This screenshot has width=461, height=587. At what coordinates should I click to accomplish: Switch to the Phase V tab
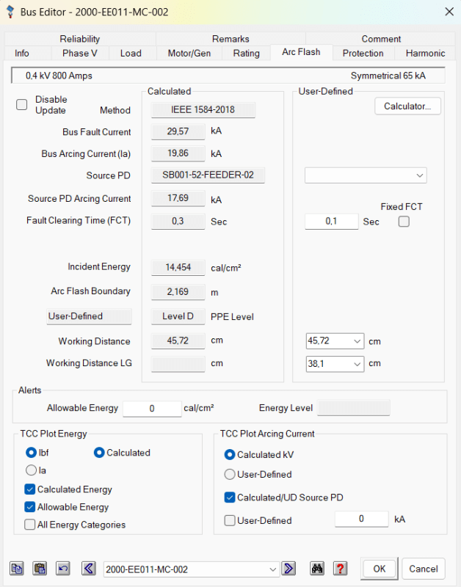coord(80,53)
